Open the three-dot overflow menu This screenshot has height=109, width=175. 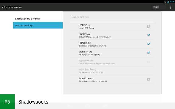coord(170,7)
